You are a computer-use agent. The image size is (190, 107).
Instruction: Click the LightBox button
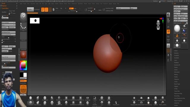click(30, 10)
